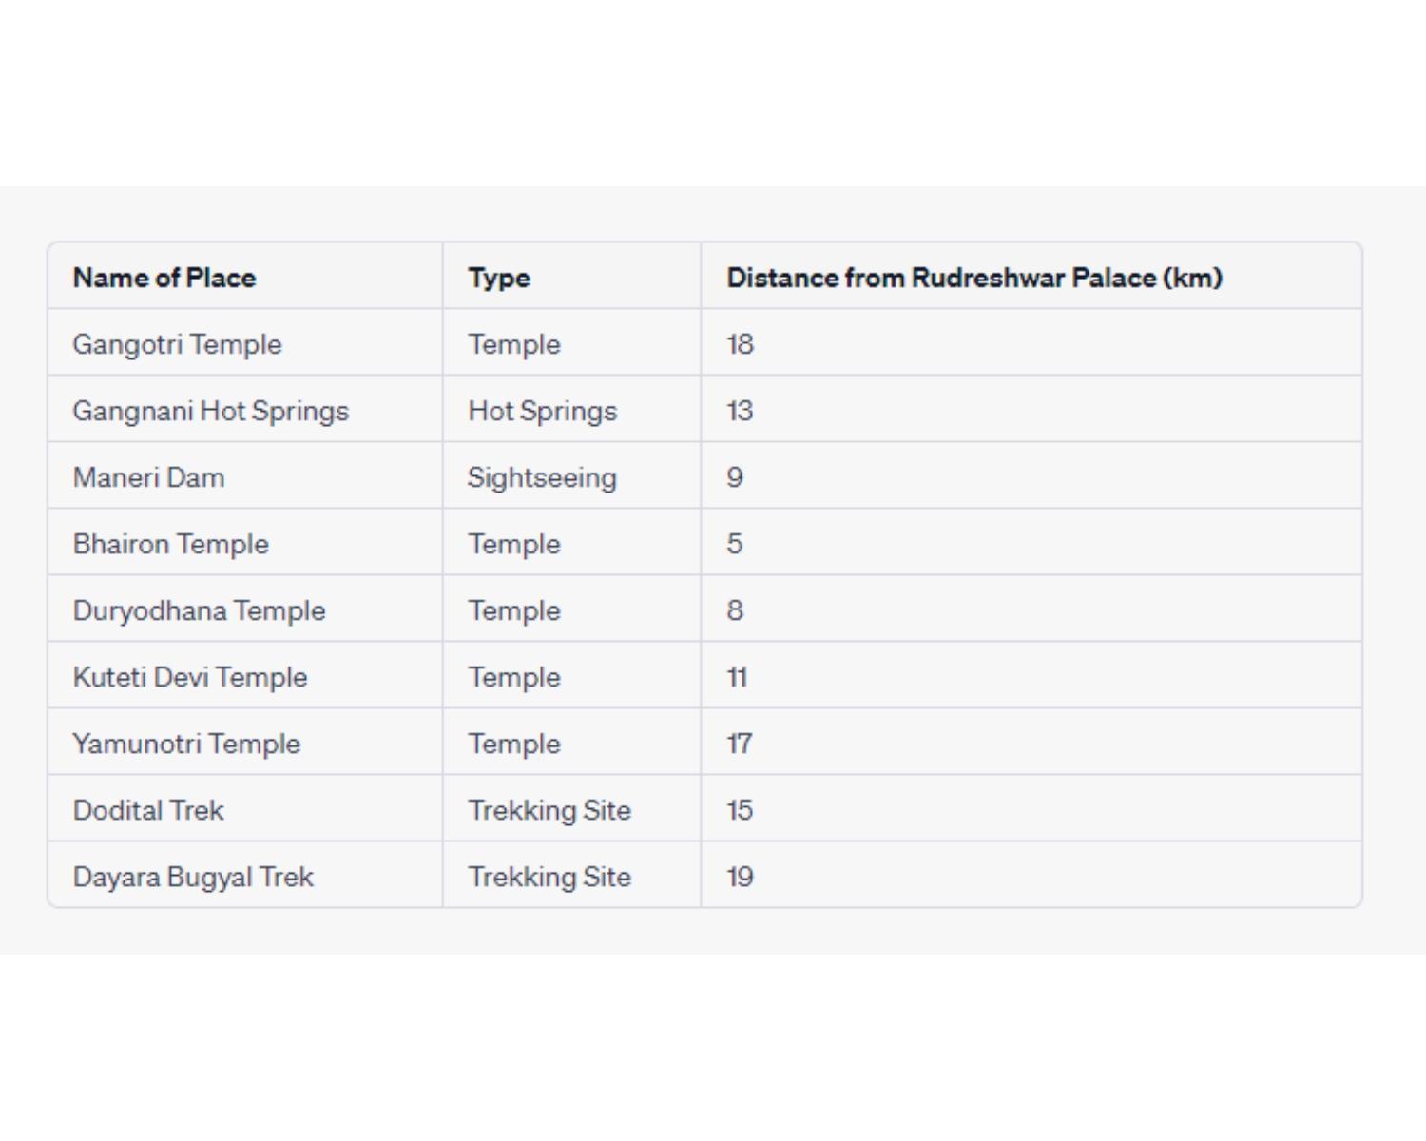Select distance value 17 for Yamunotri
This screenshot has width=1426, height=1141.
(740, 744)
